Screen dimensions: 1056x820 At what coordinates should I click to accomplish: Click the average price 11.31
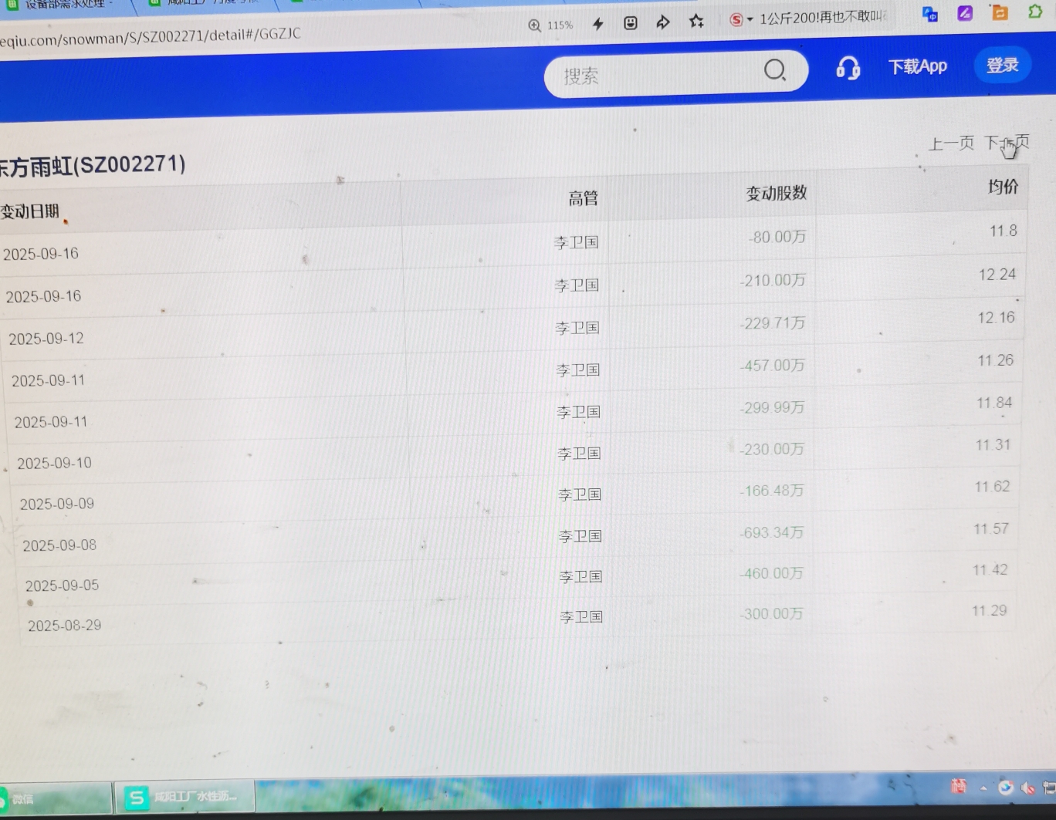pos(993,445)
